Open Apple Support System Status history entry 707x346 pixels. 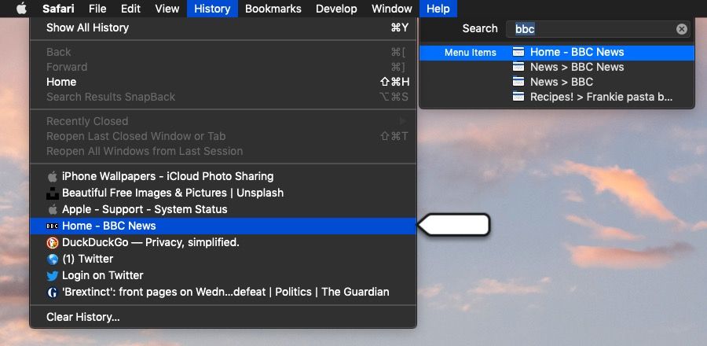coord(145,209)
